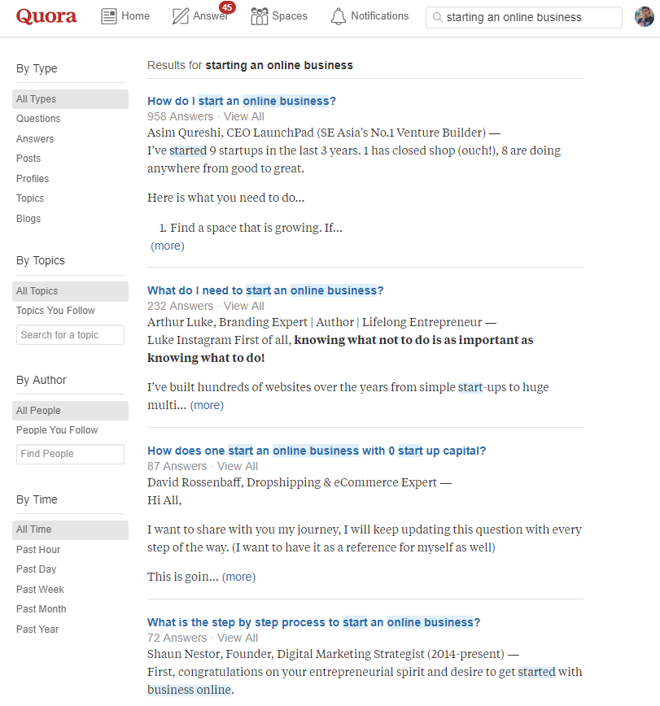Viewport: 660px width, 706px height.
Task: Select the All Time filter
Action: [70, 530]
